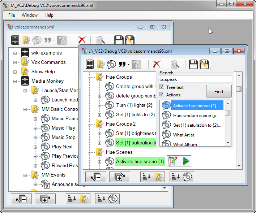Click the quotation-marks phrase icon in voicecommands96 toolbar
Image resolution: width=256 pixels, height=213 pixels.
click(122, 64)
